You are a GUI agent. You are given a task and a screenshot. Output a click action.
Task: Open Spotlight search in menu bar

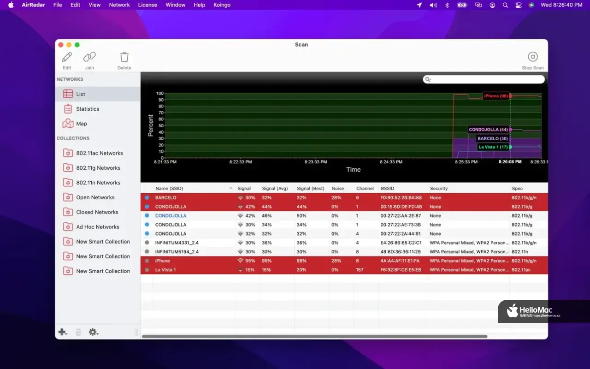coord(506,5)
